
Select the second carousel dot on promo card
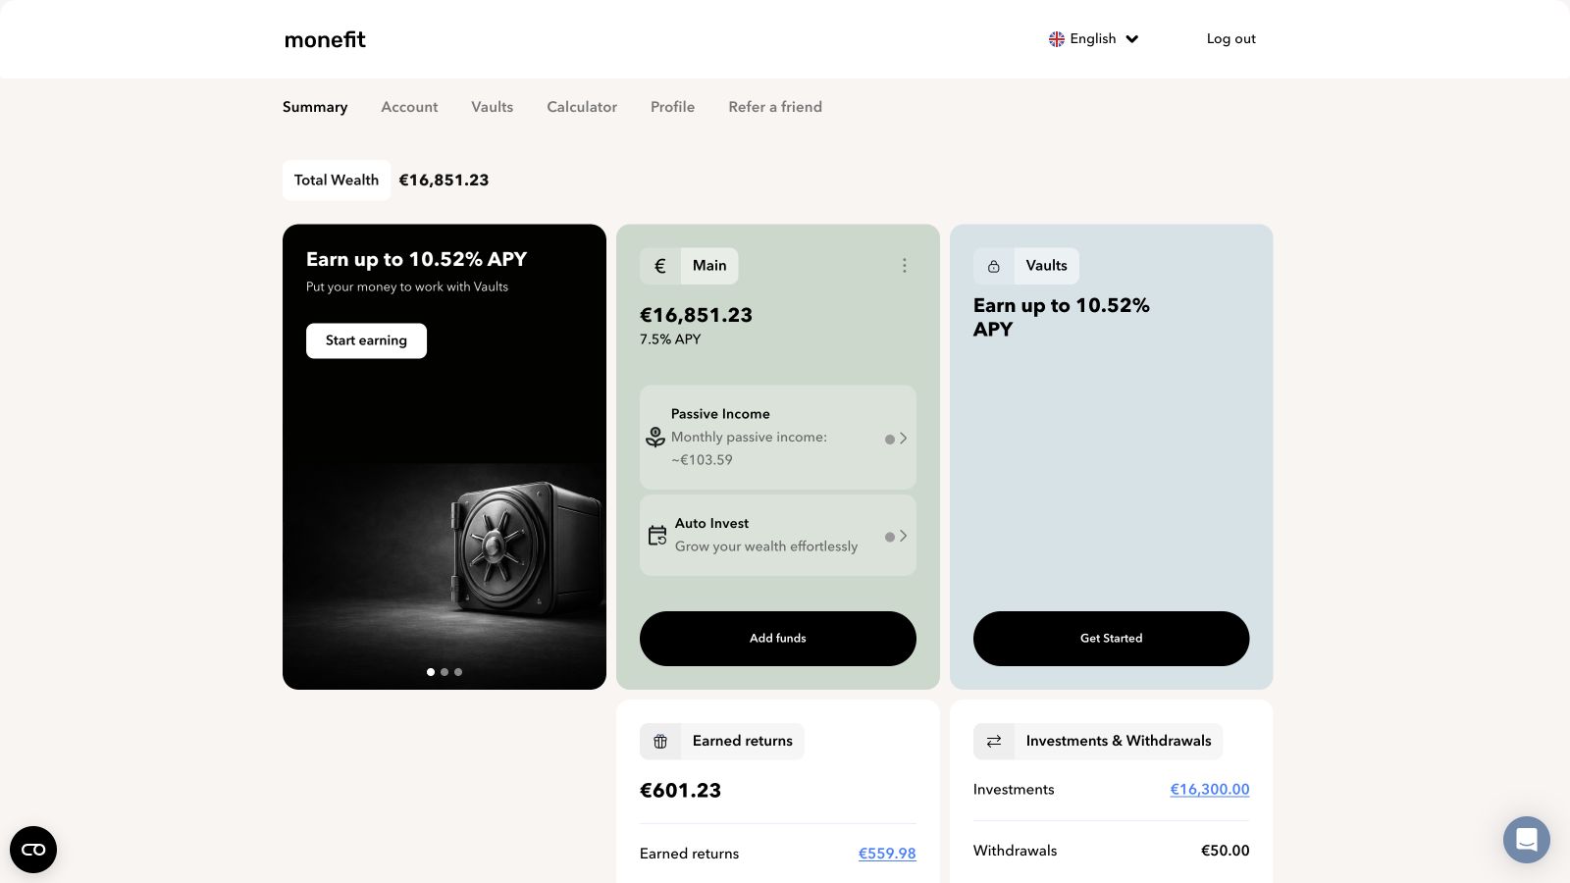point(445,672)
